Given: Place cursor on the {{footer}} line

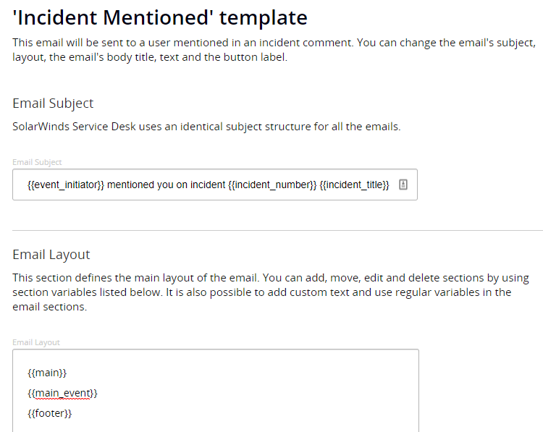Looking at the screenshot, I should point(49,413).
